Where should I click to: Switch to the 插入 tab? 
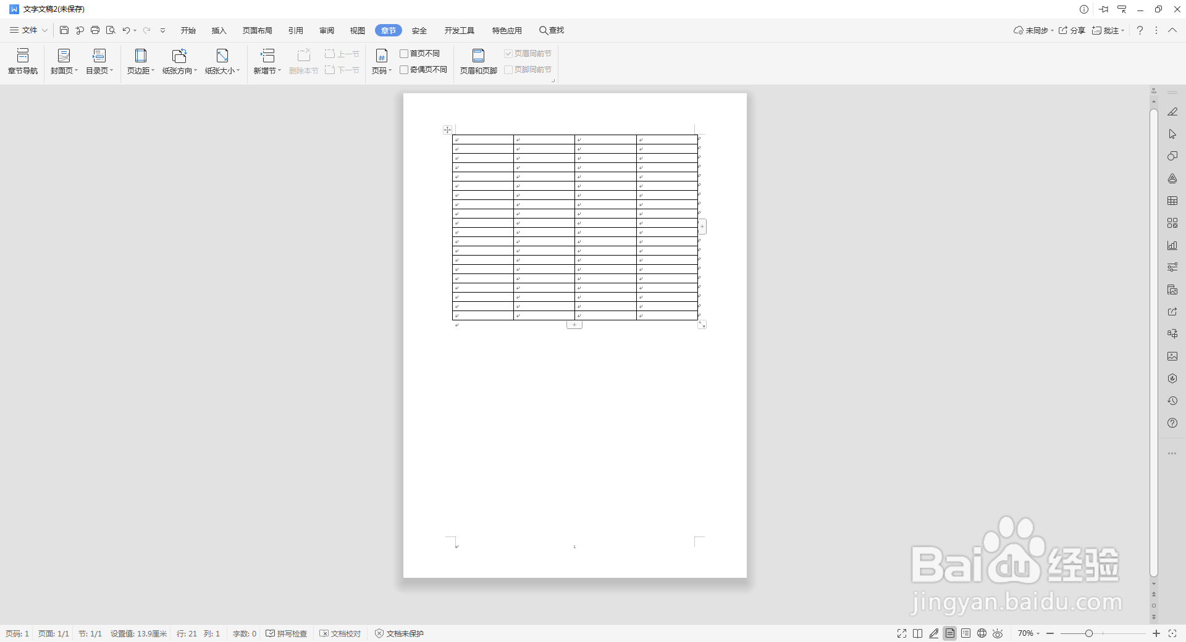pyautogui.click(x=219, y=30)
